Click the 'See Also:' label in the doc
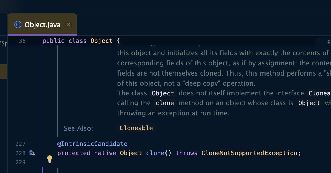The height and width of the screenshot is (173, 331). click(x=79, y=128)
